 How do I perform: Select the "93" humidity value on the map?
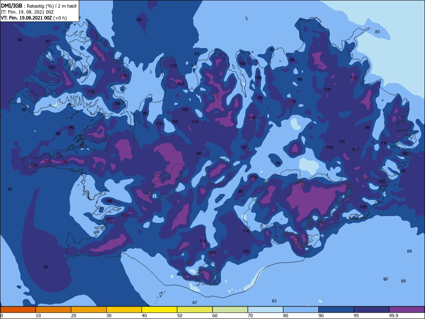(272, 50)
